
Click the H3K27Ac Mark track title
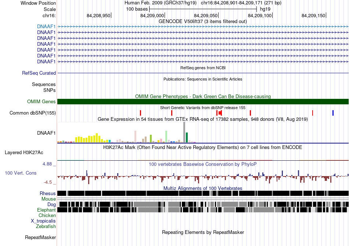203,148
